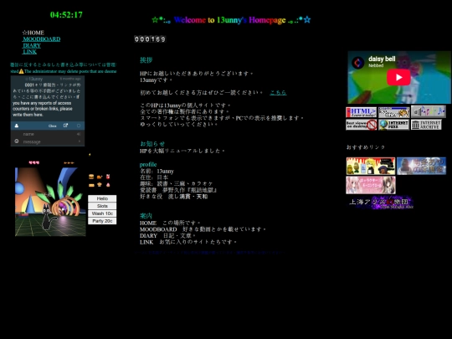Open chatbox in popup window icon
The width and height of the screenshot is (452, 339).
(66, 126)
